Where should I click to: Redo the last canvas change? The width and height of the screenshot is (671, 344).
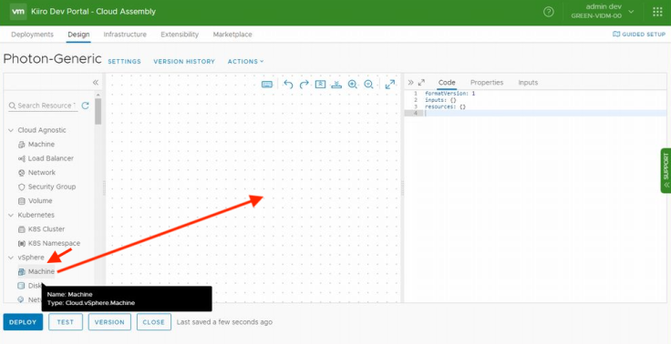click(x=304, y=85)
